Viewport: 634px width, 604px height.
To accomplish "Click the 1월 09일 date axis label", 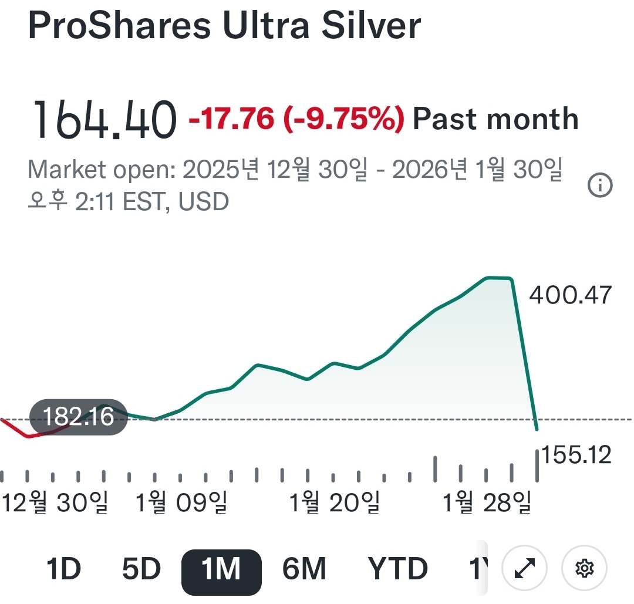I will 181,503.
